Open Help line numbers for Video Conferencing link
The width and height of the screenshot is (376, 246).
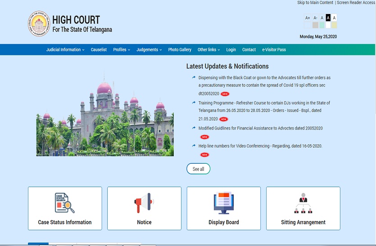click(260, 146)
